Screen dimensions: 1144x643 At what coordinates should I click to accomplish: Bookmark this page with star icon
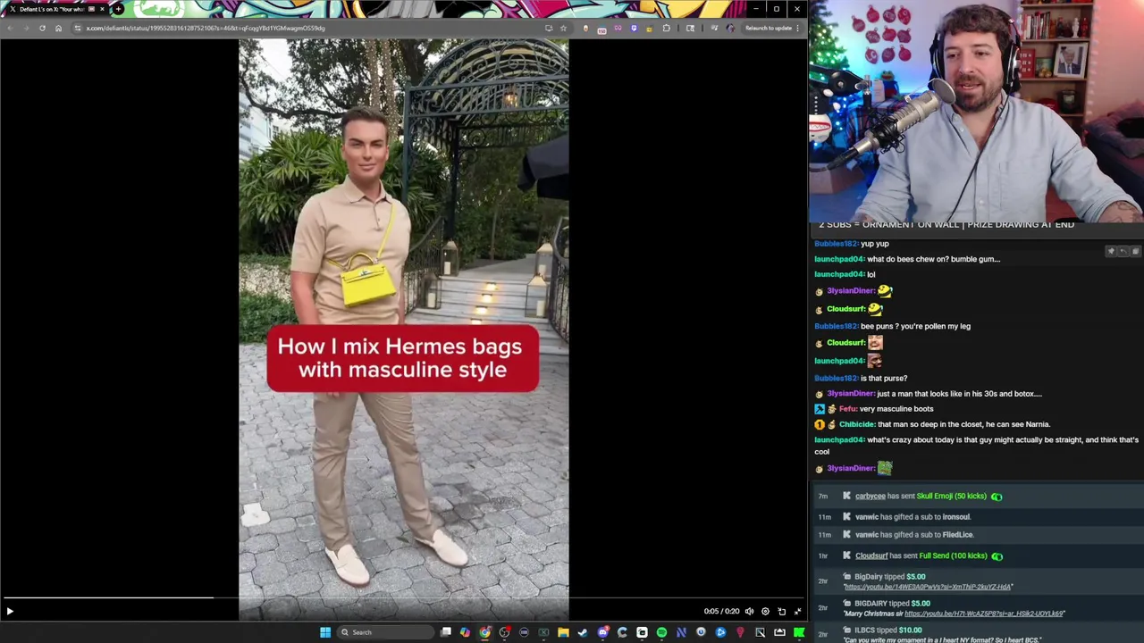click(563, 28)
